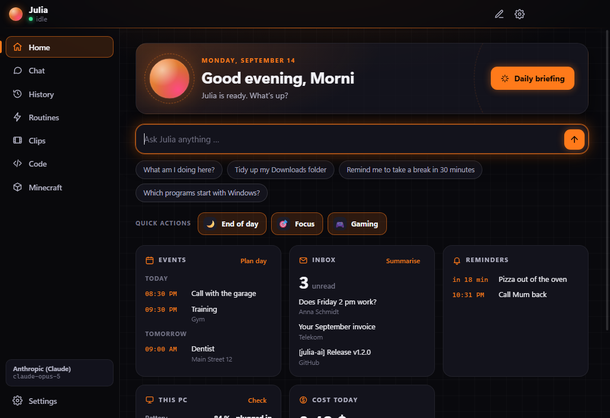Screen dimensions: 610x418
Task: Click the Home house icon in sidebar
Action: [18, 47]
